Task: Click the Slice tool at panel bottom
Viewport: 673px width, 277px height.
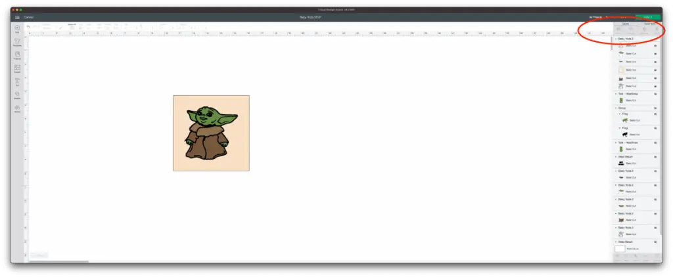Action: [x=617, y=257]
